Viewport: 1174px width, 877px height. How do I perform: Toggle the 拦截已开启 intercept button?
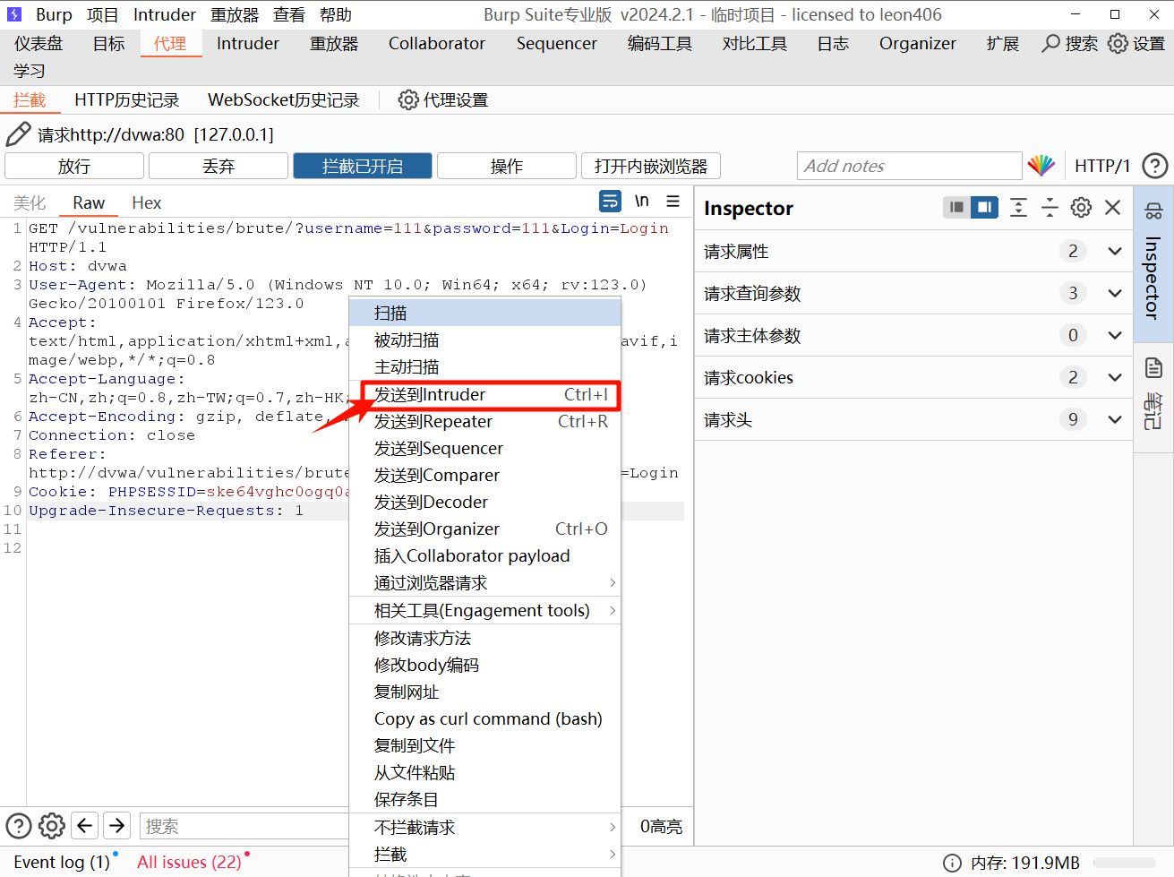[363, 166]
